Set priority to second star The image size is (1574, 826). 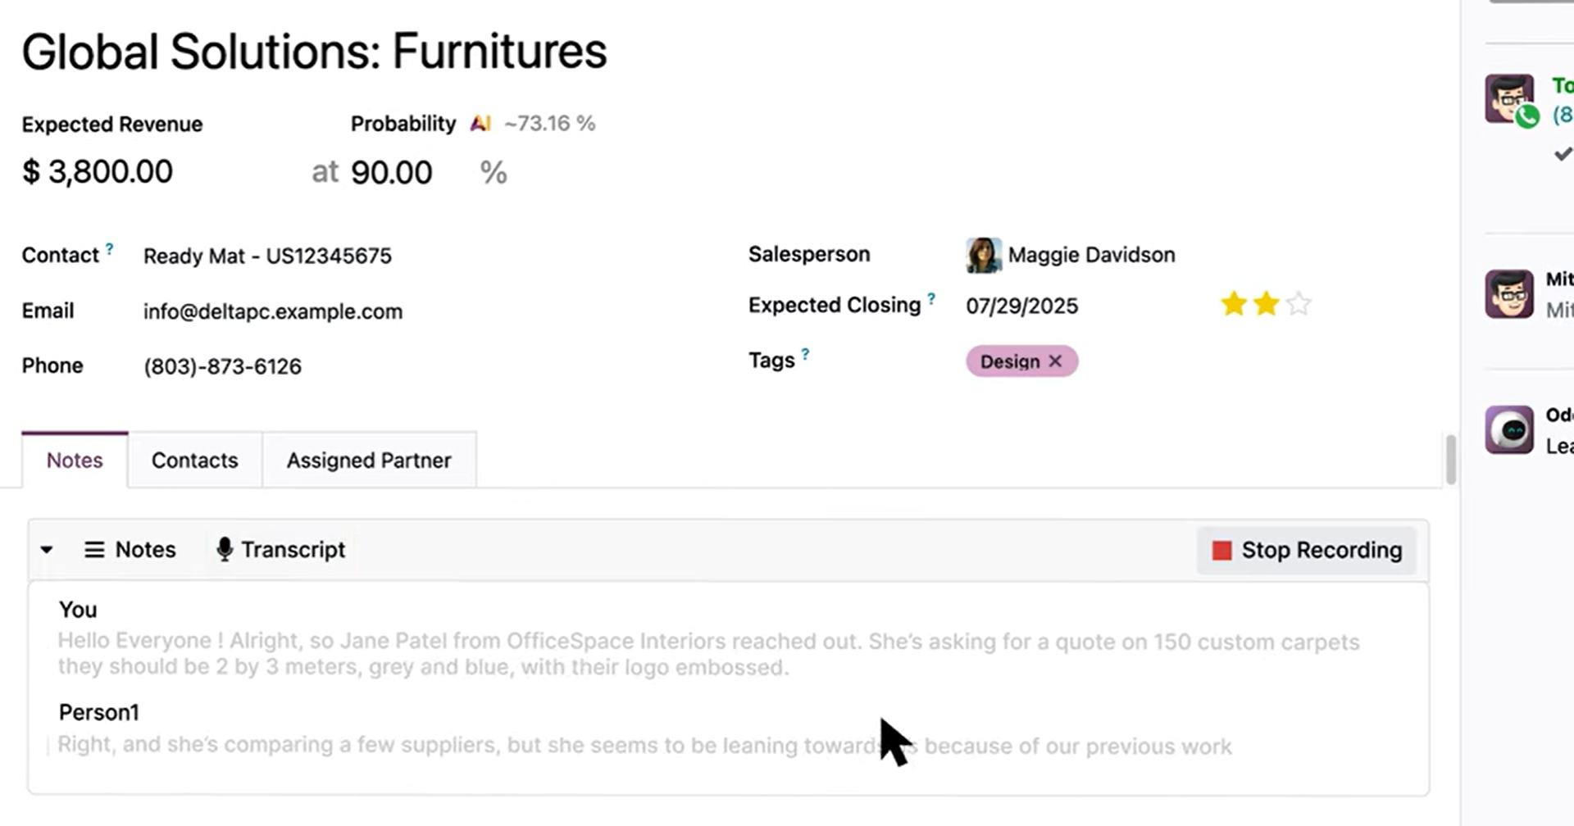pyautogui.click(x=1267, y=305)
